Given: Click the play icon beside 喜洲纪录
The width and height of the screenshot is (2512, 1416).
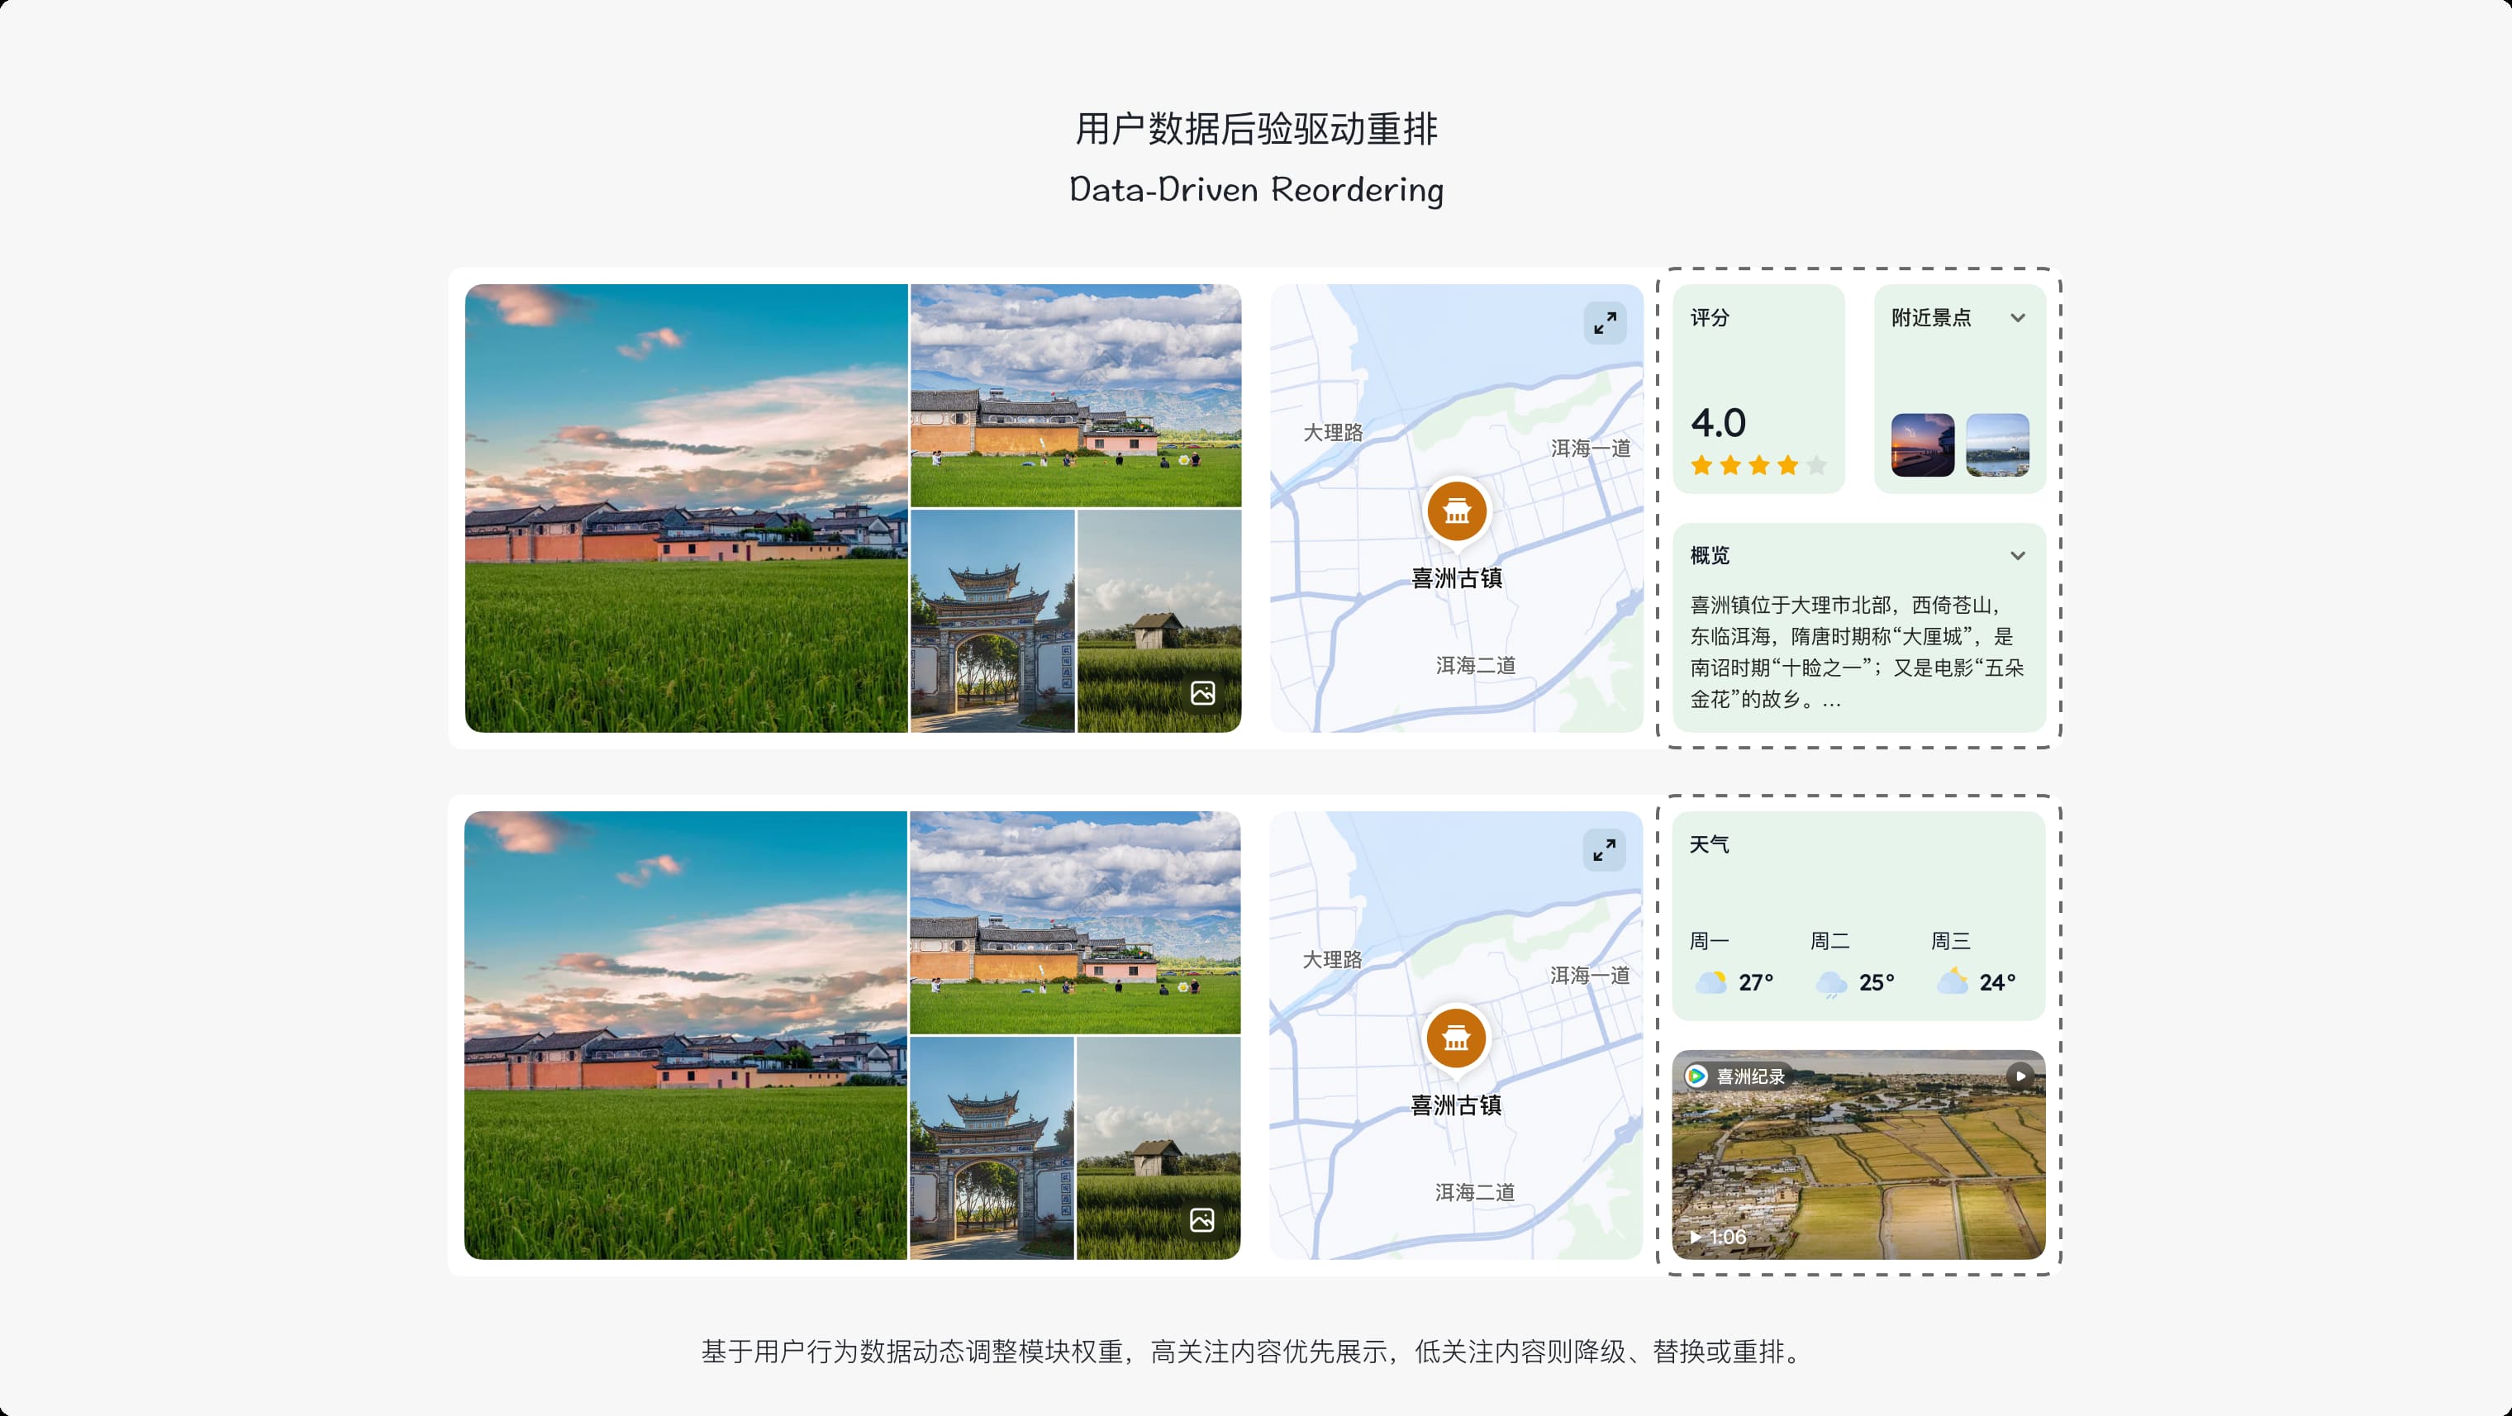Looking at the screenshot, I should click(1696, 1076).
